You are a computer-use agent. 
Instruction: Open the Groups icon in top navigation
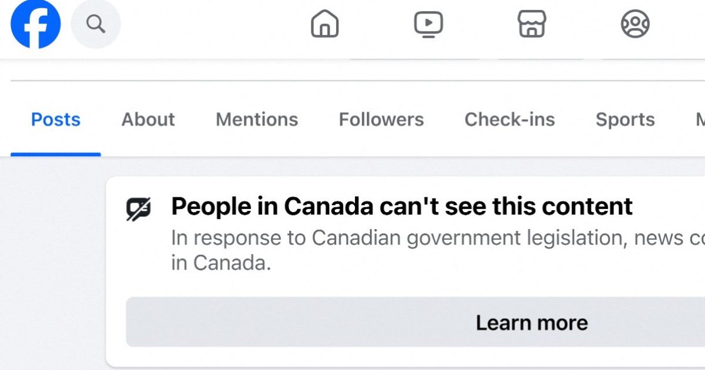635,24
